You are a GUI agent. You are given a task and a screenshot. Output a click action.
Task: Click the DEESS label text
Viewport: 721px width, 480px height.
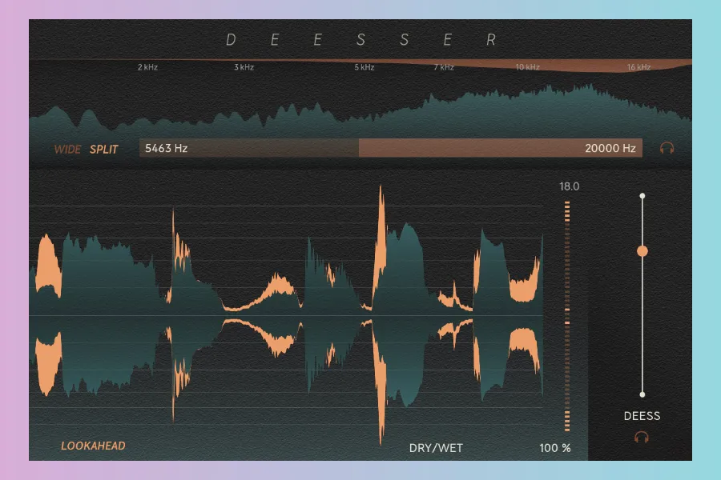[642, 416]
